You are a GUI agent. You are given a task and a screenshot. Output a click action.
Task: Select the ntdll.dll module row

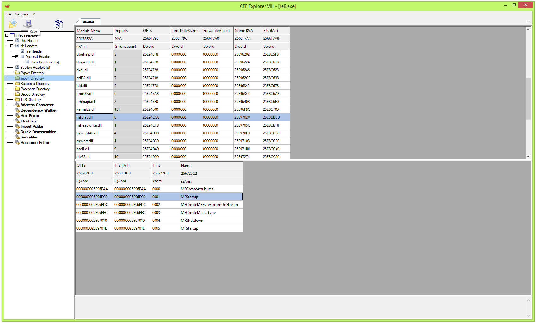[x=183, y=149]
